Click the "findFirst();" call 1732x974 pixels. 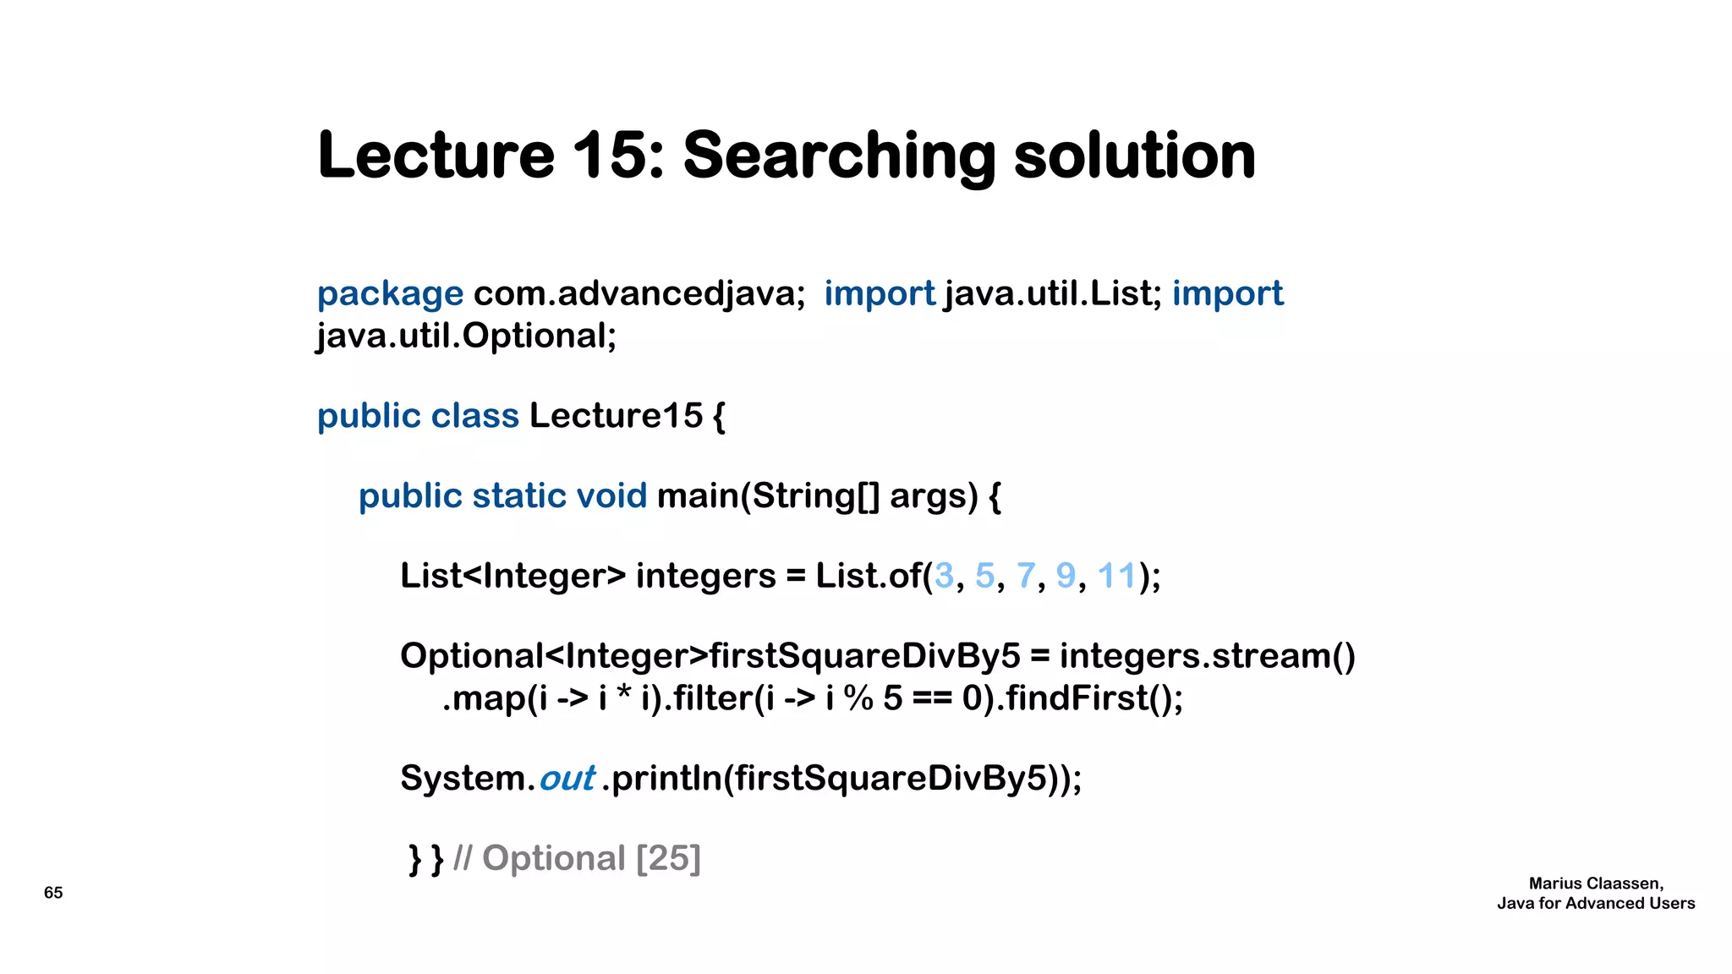(1094, 699)
